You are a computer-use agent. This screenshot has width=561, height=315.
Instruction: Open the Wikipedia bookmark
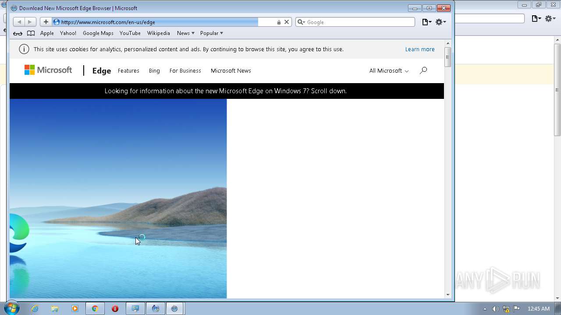[x=158, y=33]
